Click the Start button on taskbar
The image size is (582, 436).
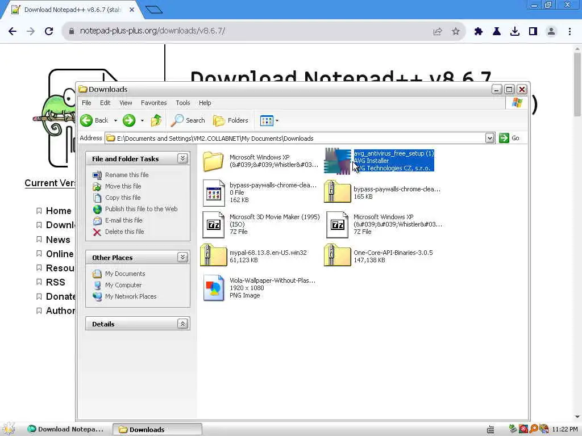point(9,429)
